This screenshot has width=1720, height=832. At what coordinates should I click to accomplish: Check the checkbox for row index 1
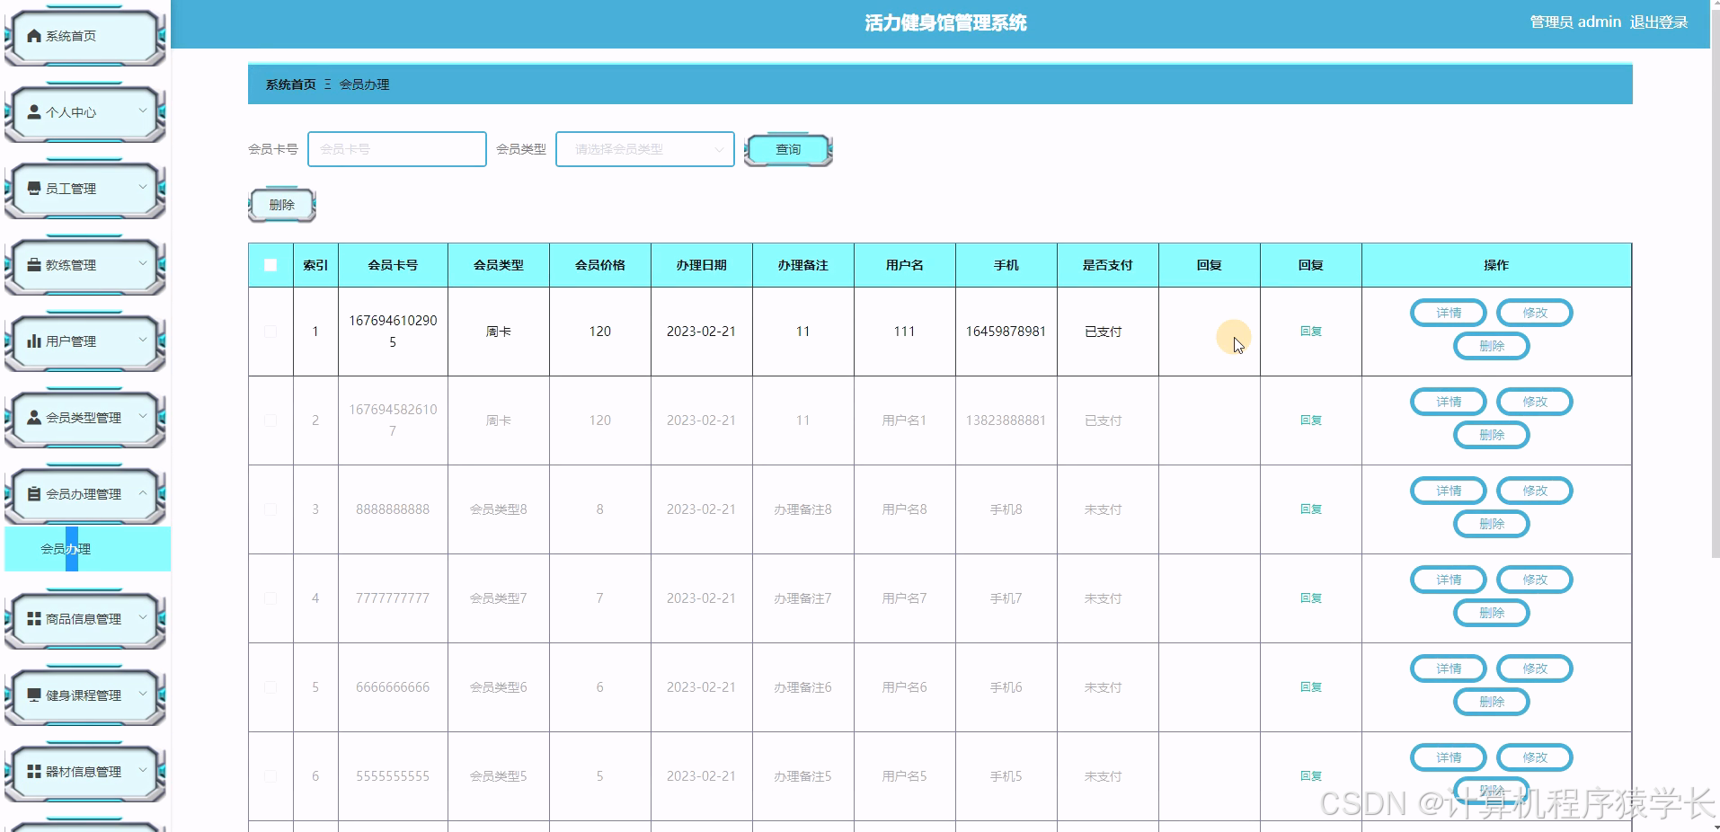[270, 332]
